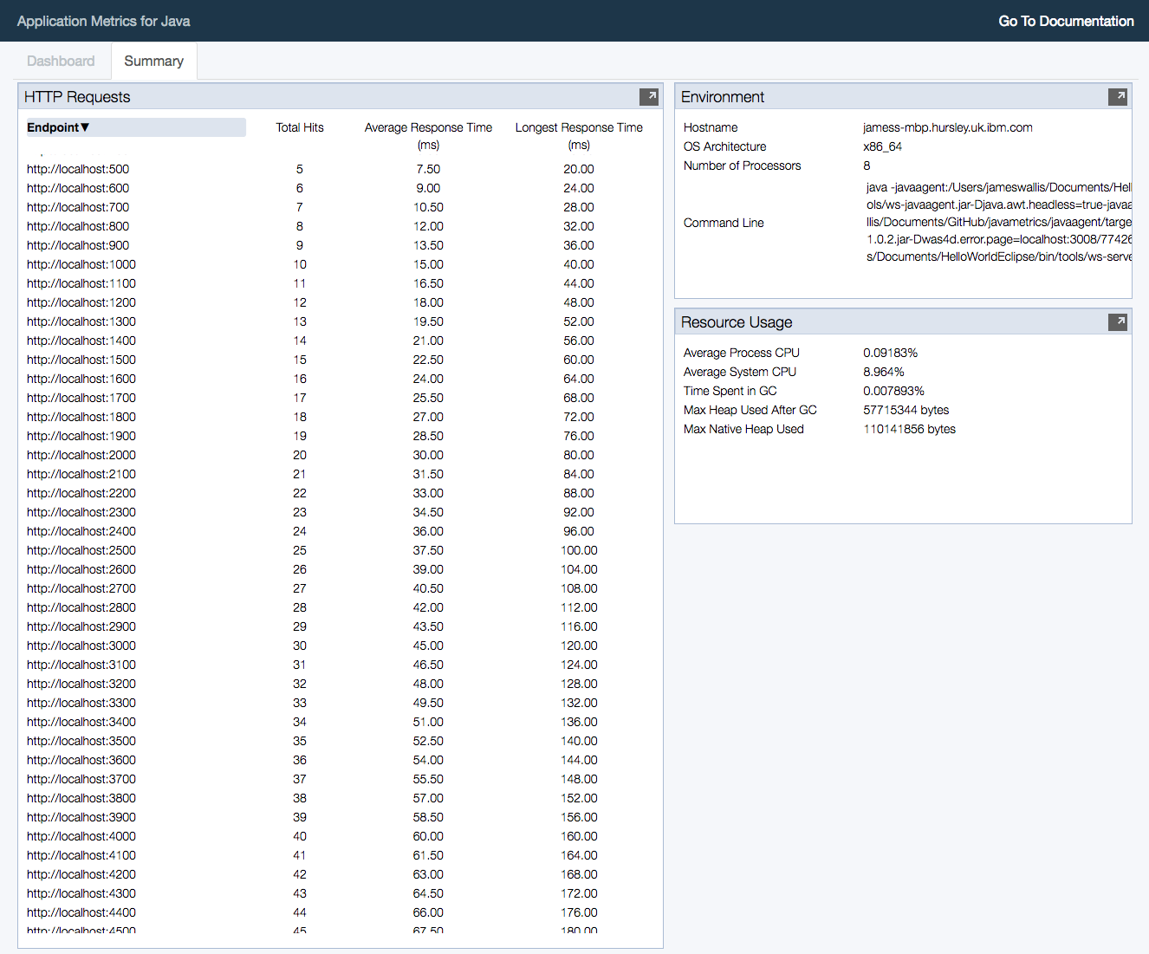Viewport: 1149px width, 954px height.
Task: Click the http://localhost:4400 endpoint row
Action: point(81,912)
